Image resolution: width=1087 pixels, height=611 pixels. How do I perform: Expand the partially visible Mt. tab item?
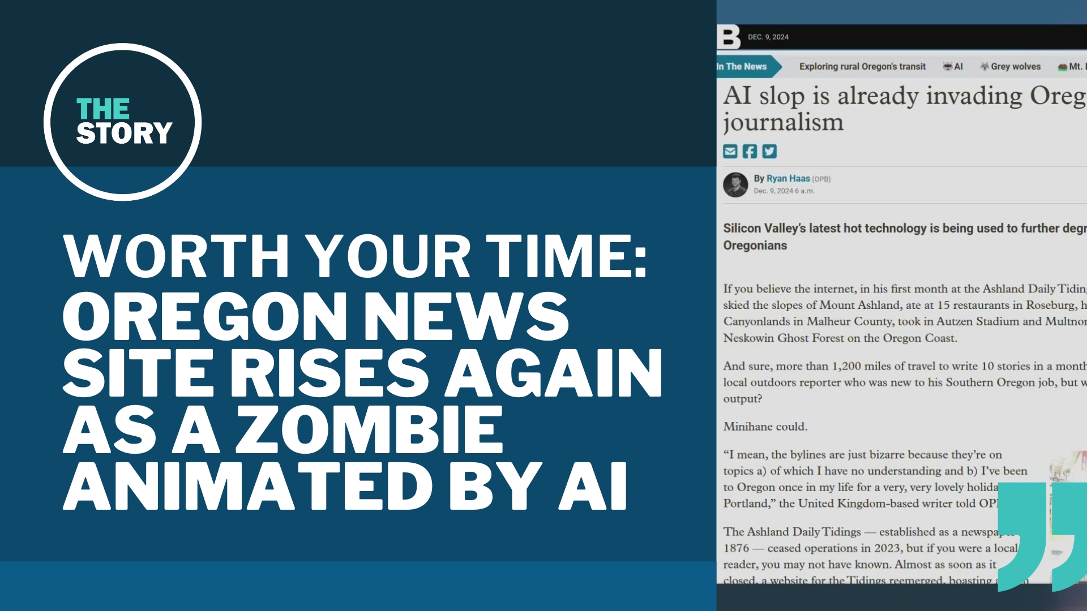[x=1075, y=66]
